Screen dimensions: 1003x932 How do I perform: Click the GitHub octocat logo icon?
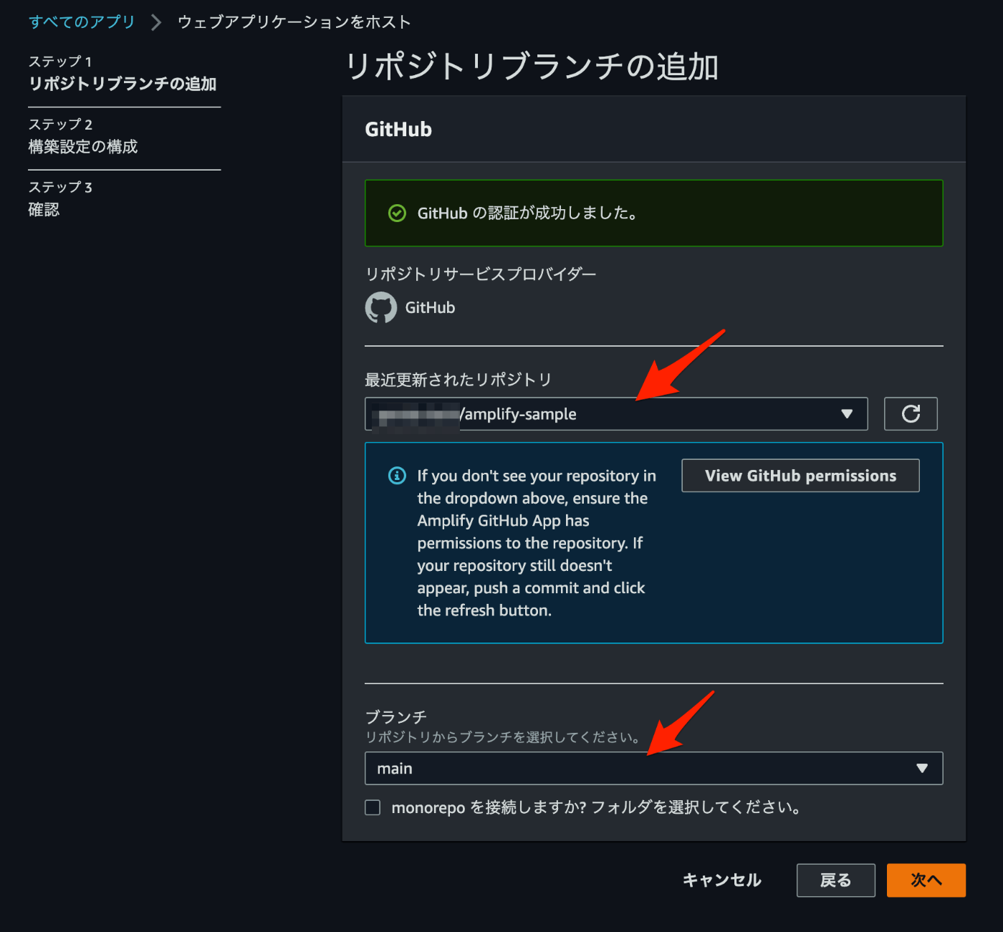coord(381,307)
